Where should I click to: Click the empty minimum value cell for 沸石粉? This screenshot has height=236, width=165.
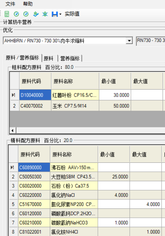click(114, 167)
